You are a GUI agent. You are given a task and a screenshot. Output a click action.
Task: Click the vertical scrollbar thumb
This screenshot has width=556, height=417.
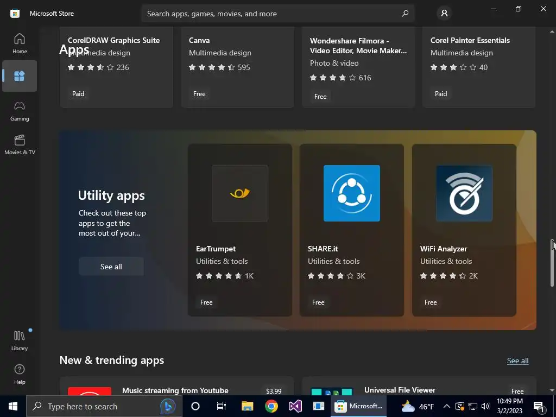[x=552, y=262]
